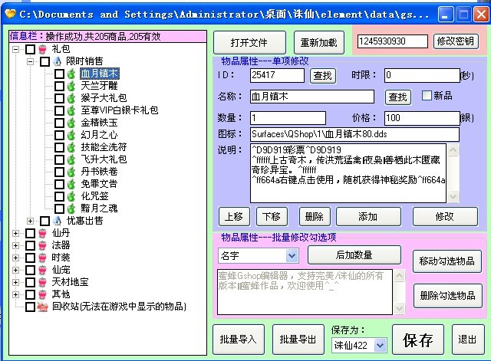Click the item icon next to 黯月之魂

coord(71,208)
